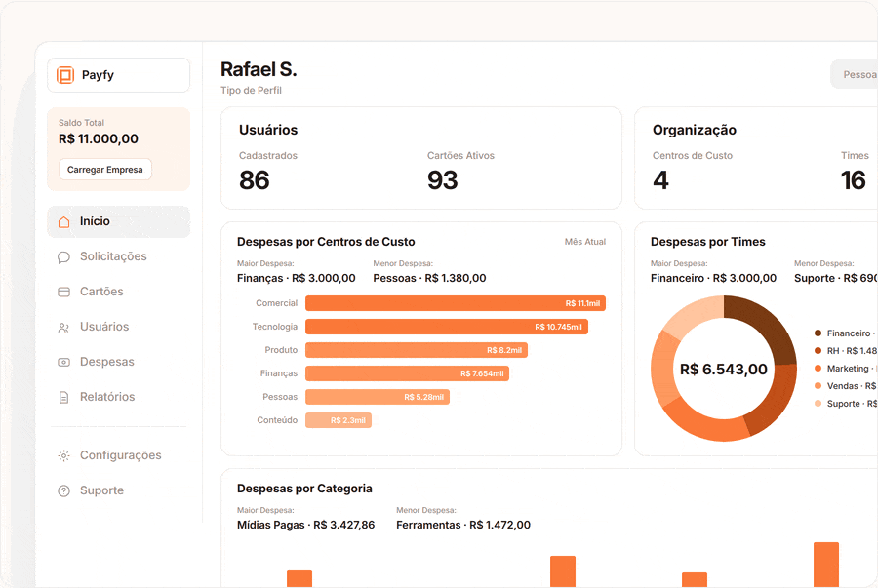Click the Configurações gear icon
This screenshot has height=588, width=878.
tap(63, 455)
